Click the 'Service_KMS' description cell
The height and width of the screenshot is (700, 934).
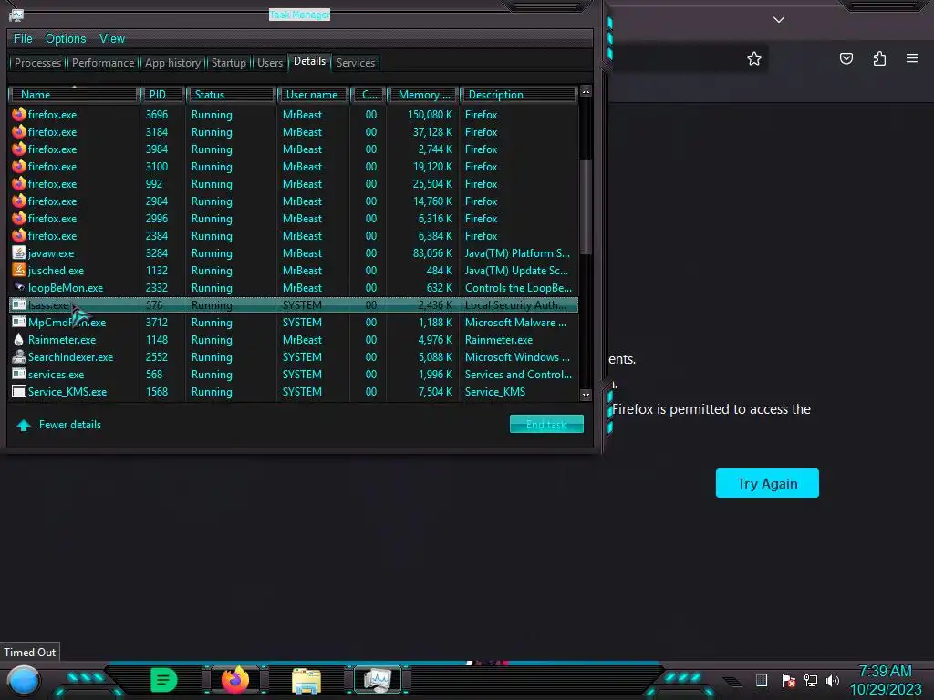[495, 392]
